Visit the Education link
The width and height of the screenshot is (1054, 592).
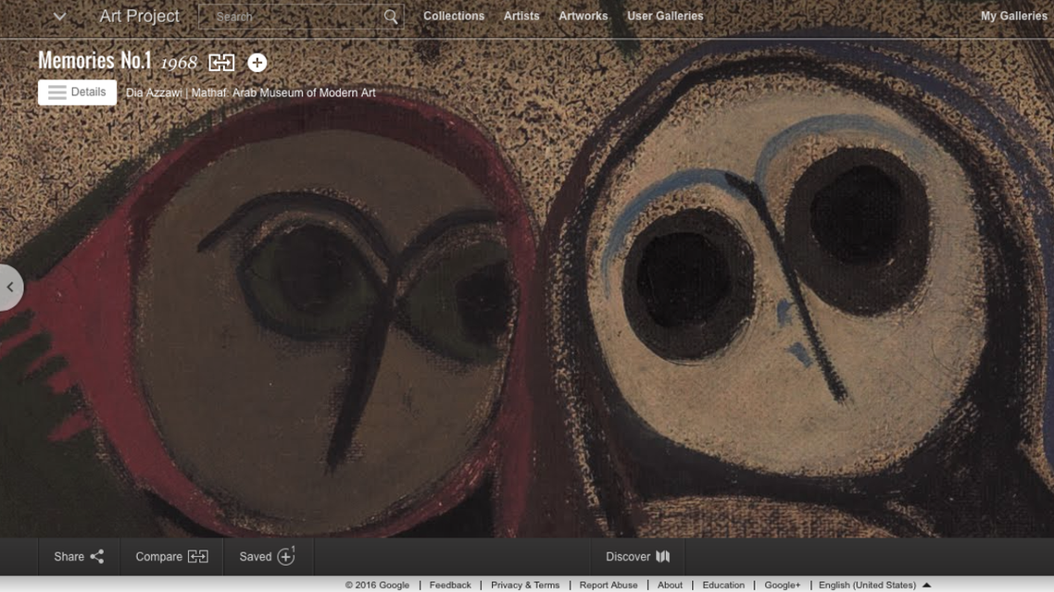click(x=723, y=586)
